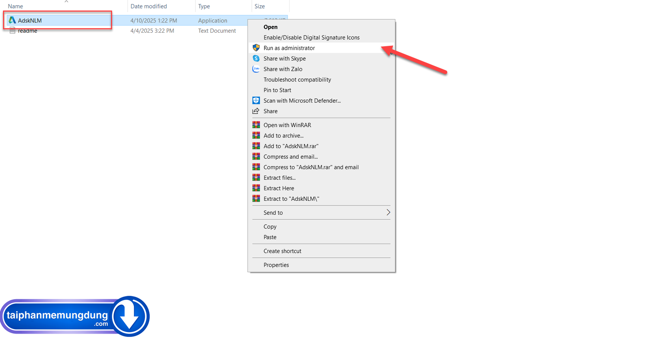The width and height of the screenshot is (647, 338).
Task: Select Add to archive entry
Action: (321, 136)
